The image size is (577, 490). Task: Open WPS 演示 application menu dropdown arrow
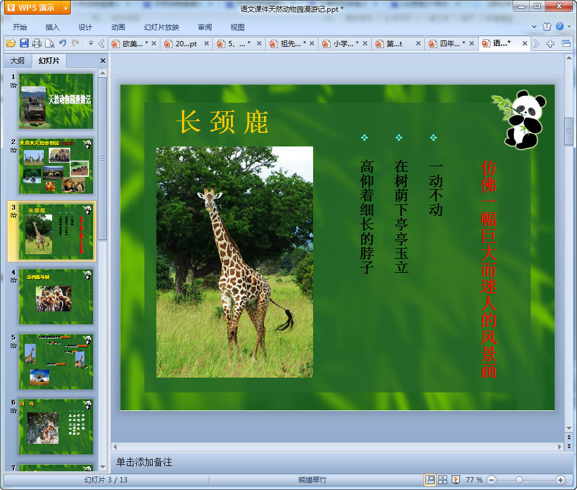click(x=66, y=8)
